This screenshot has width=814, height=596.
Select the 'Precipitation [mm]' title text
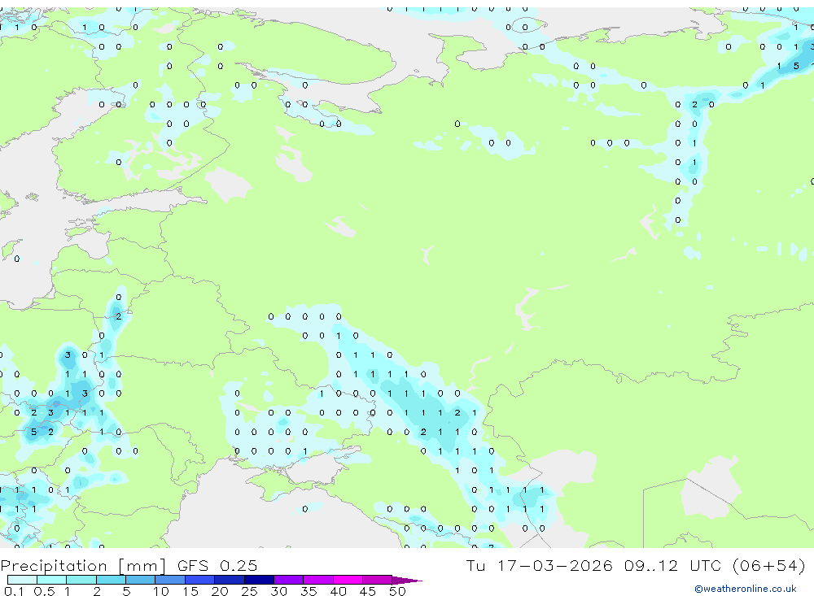point(83,566)
